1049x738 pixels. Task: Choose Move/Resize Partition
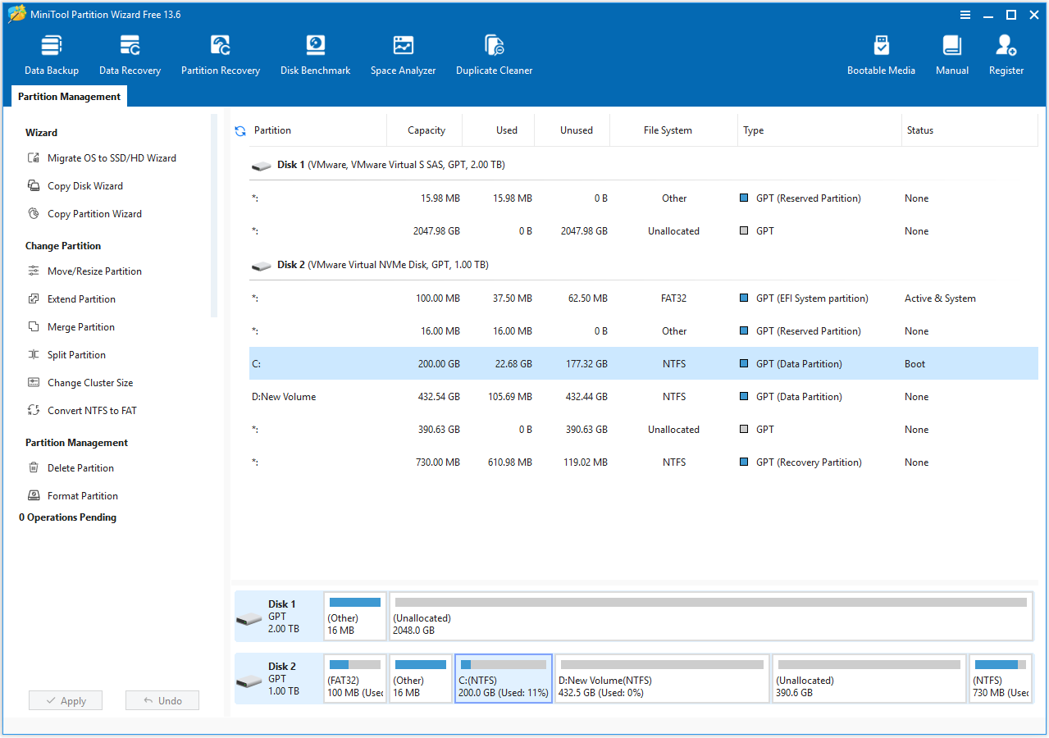(x=84, y=271)
